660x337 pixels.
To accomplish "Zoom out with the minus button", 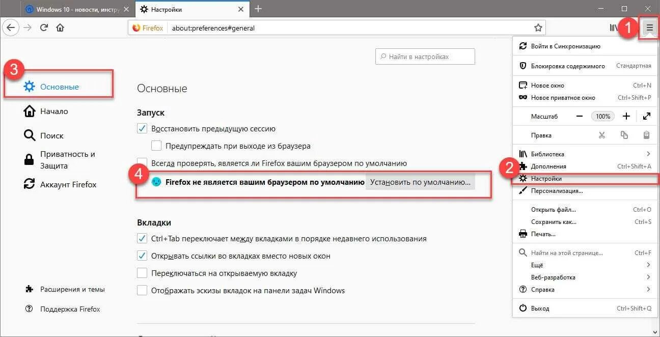I will click(580, 116).
